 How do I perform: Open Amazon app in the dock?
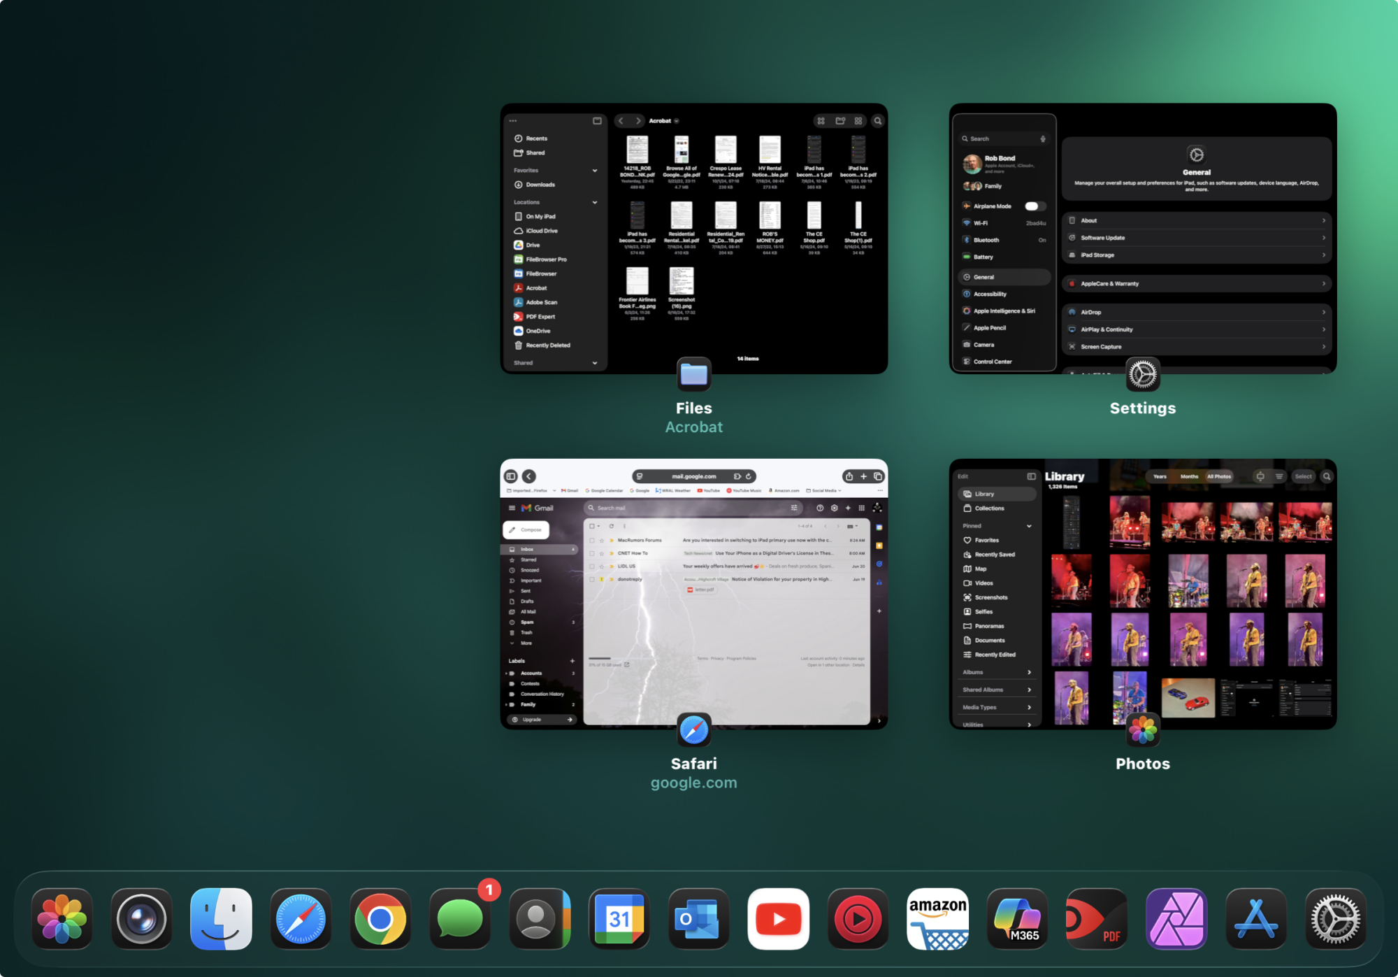point(937,918)
